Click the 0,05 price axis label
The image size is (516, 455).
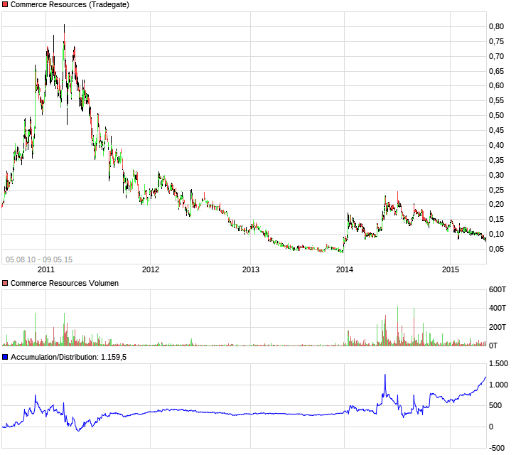[x=496, y=249]
